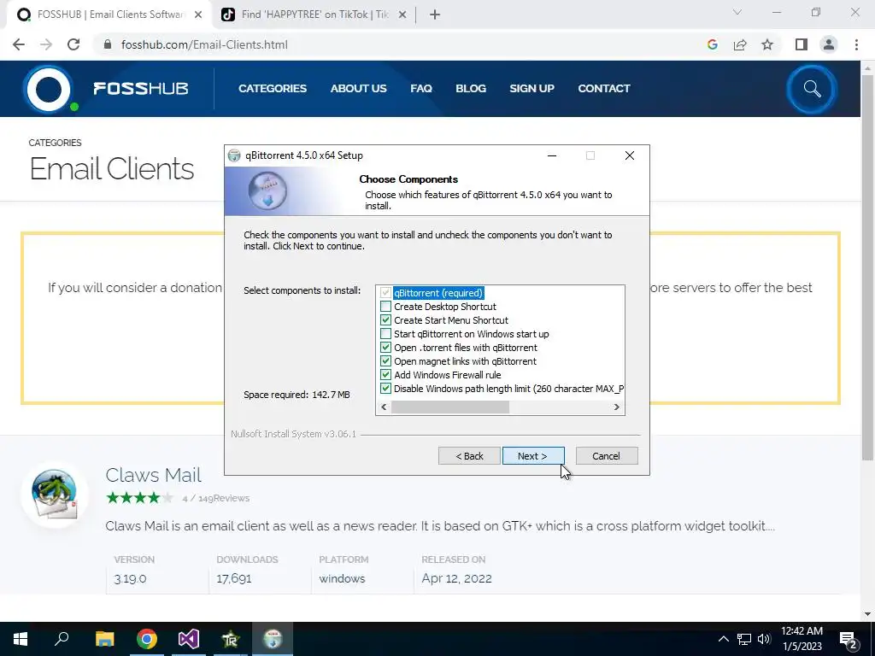Open Windows taskbar search

pyautogui.click(x=62, y=639)
